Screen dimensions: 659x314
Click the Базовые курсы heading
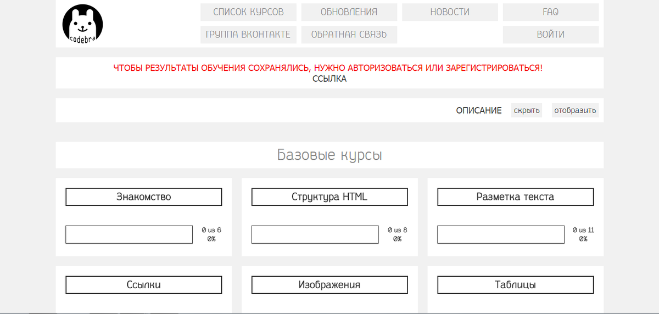point(329,155)
